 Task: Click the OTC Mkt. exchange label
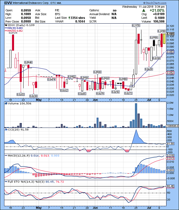point(56,3)
